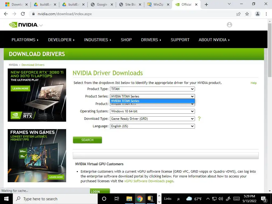Viewport: 272px width, 204px height.
Task: Close the Site Blo tab
Action: point(140,5)
